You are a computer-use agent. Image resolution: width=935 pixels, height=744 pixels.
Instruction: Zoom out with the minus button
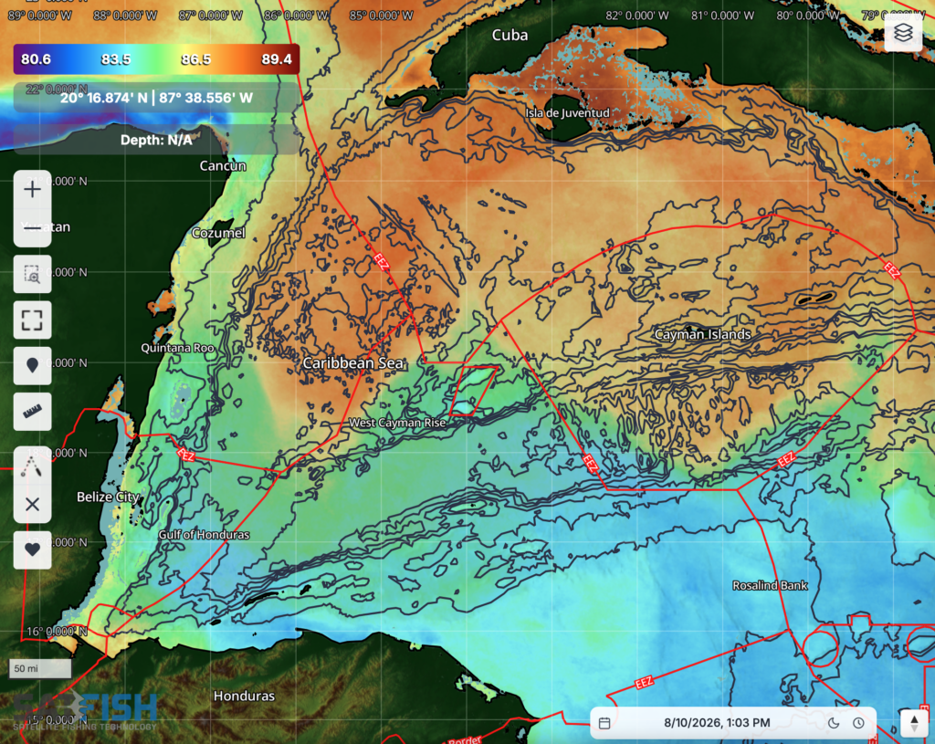tap(32, 227)
